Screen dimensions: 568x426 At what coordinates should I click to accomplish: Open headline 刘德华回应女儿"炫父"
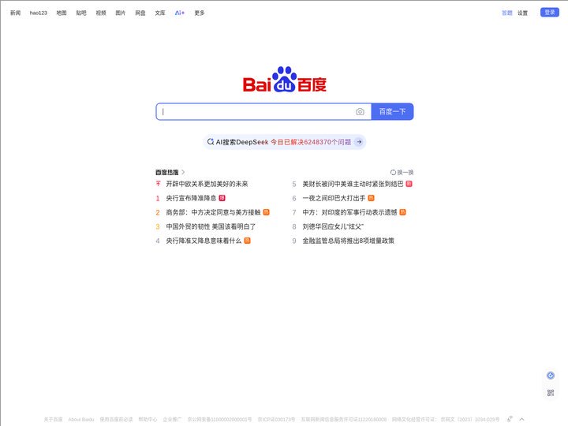pyautogui.click(x=333, y=226)
